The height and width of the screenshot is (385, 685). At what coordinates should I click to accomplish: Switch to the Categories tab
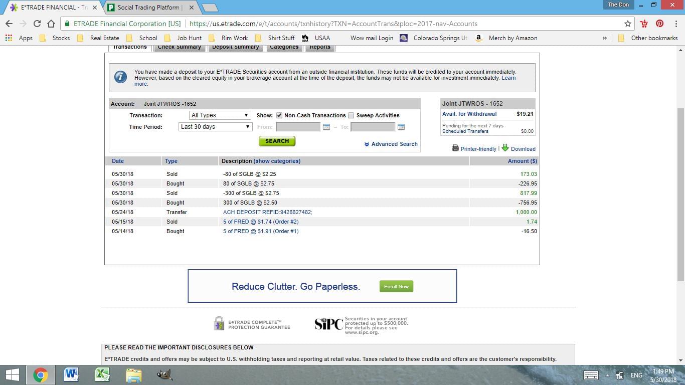click(x=284, y=47)
